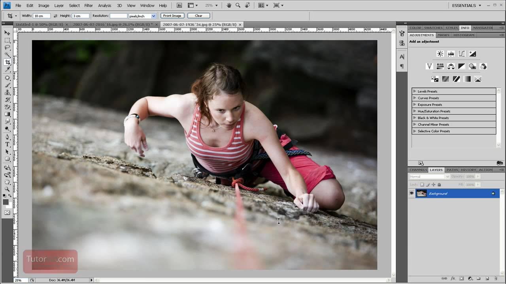Click the foreground color swatch
The width and height of the screenshot is (506, 284).
click(6, 202)
